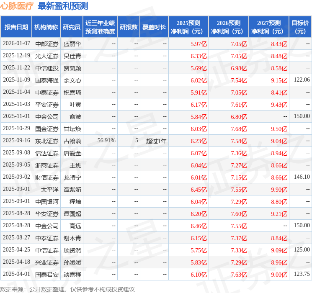Click the 研报数 column header

[x=129, y=27]
